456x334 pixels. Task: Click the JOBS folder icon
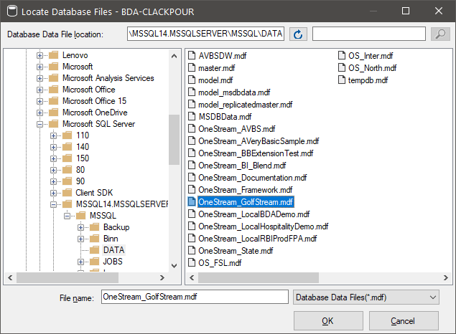pos(95,262)
